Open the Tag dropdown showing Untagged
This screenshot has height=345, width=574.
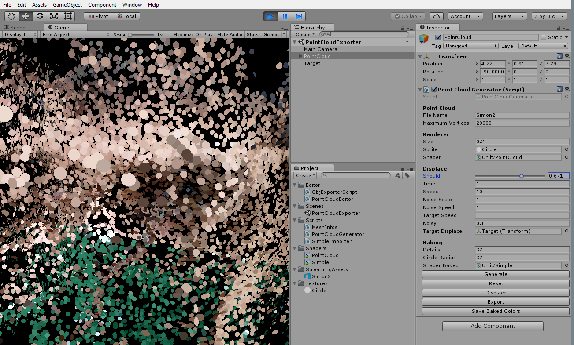tap(470, 46)
